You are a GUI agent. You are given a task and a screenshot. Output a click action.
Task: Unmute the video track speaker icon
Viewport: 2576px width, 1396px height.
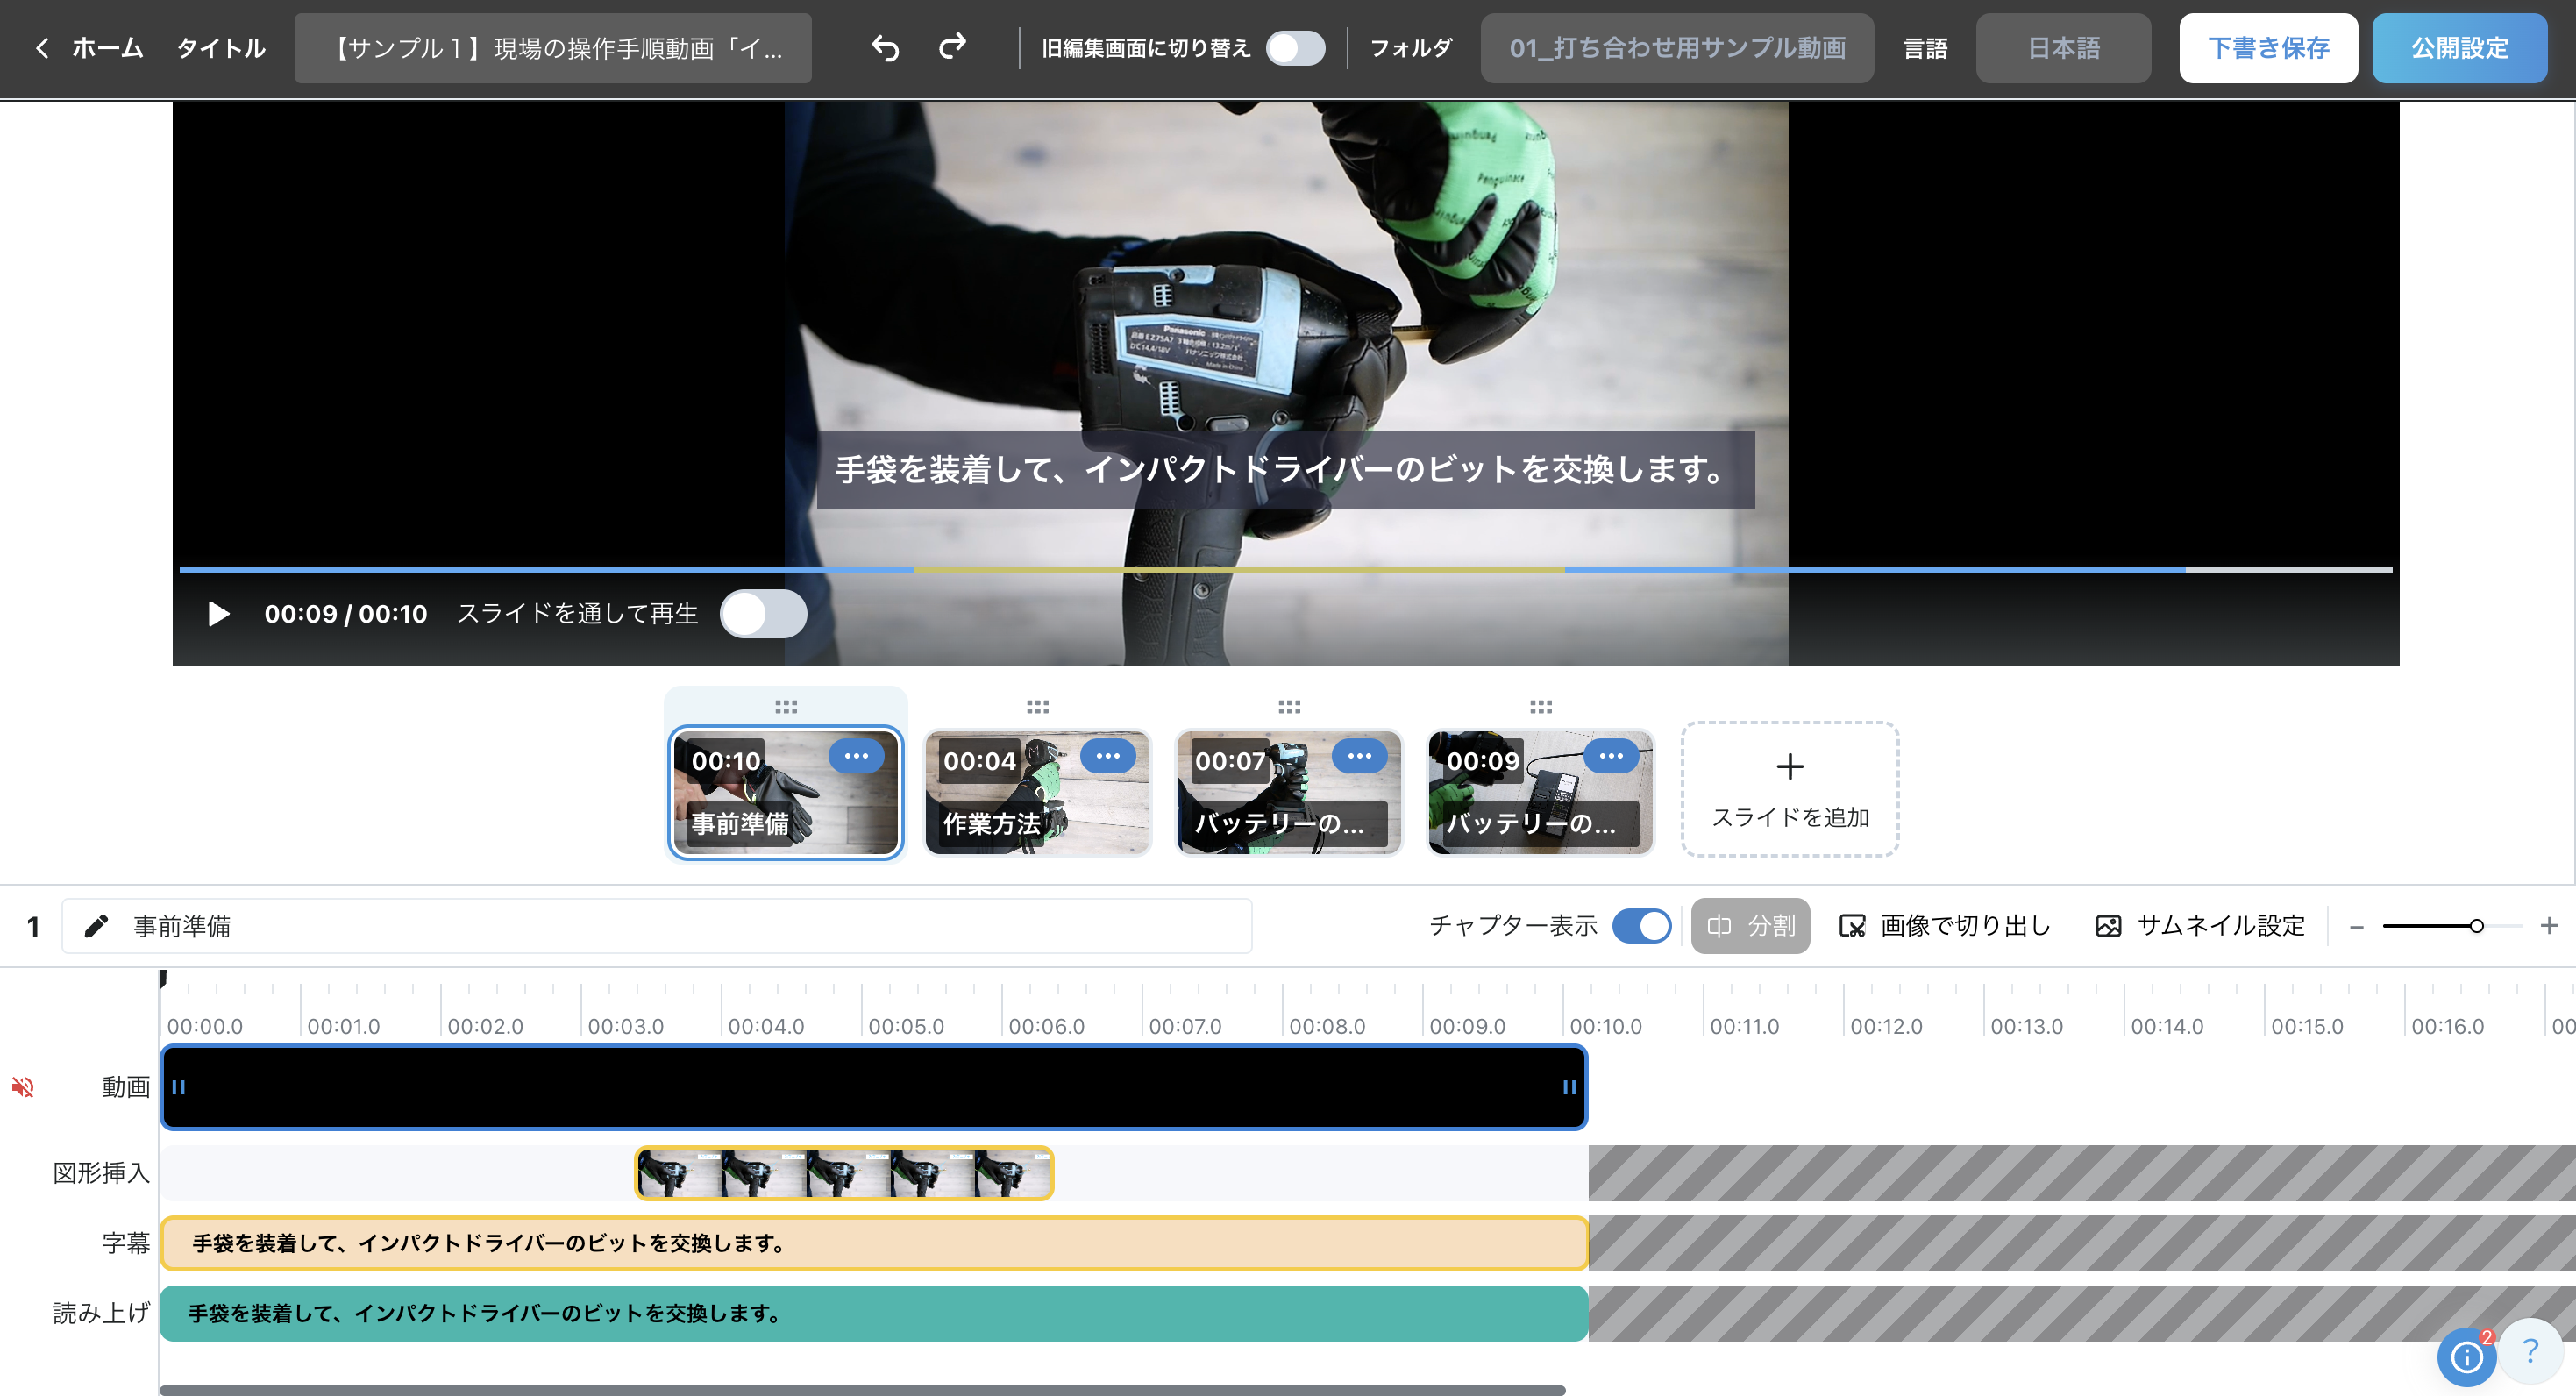(23, 1087)
